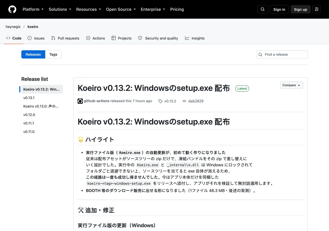Open the koeiro repository link

33,27
